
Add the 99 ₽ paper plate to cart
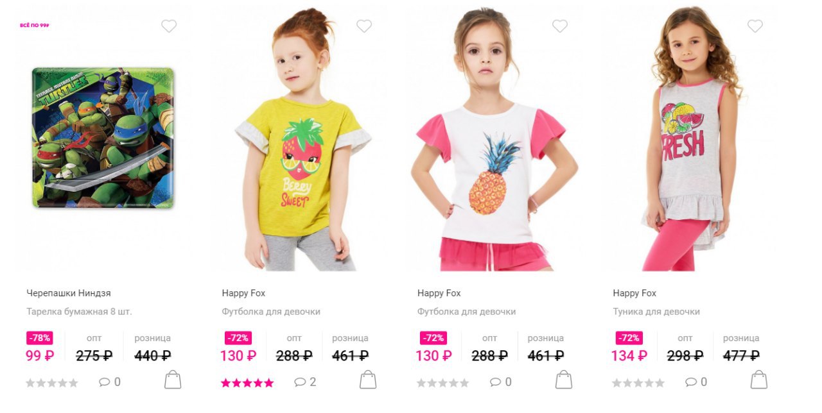tap(173, 380)
